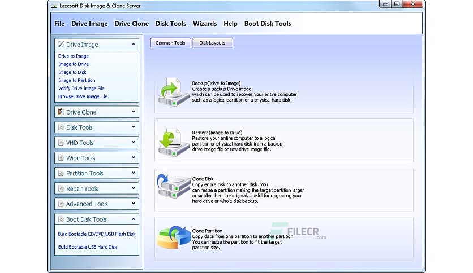Click the Image to Disk link

[72, 72]
